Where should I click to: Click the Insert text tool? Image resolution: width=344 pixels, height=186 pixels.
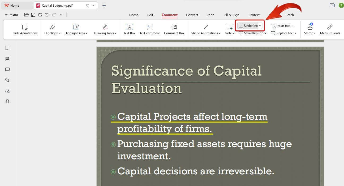point(281,26)
